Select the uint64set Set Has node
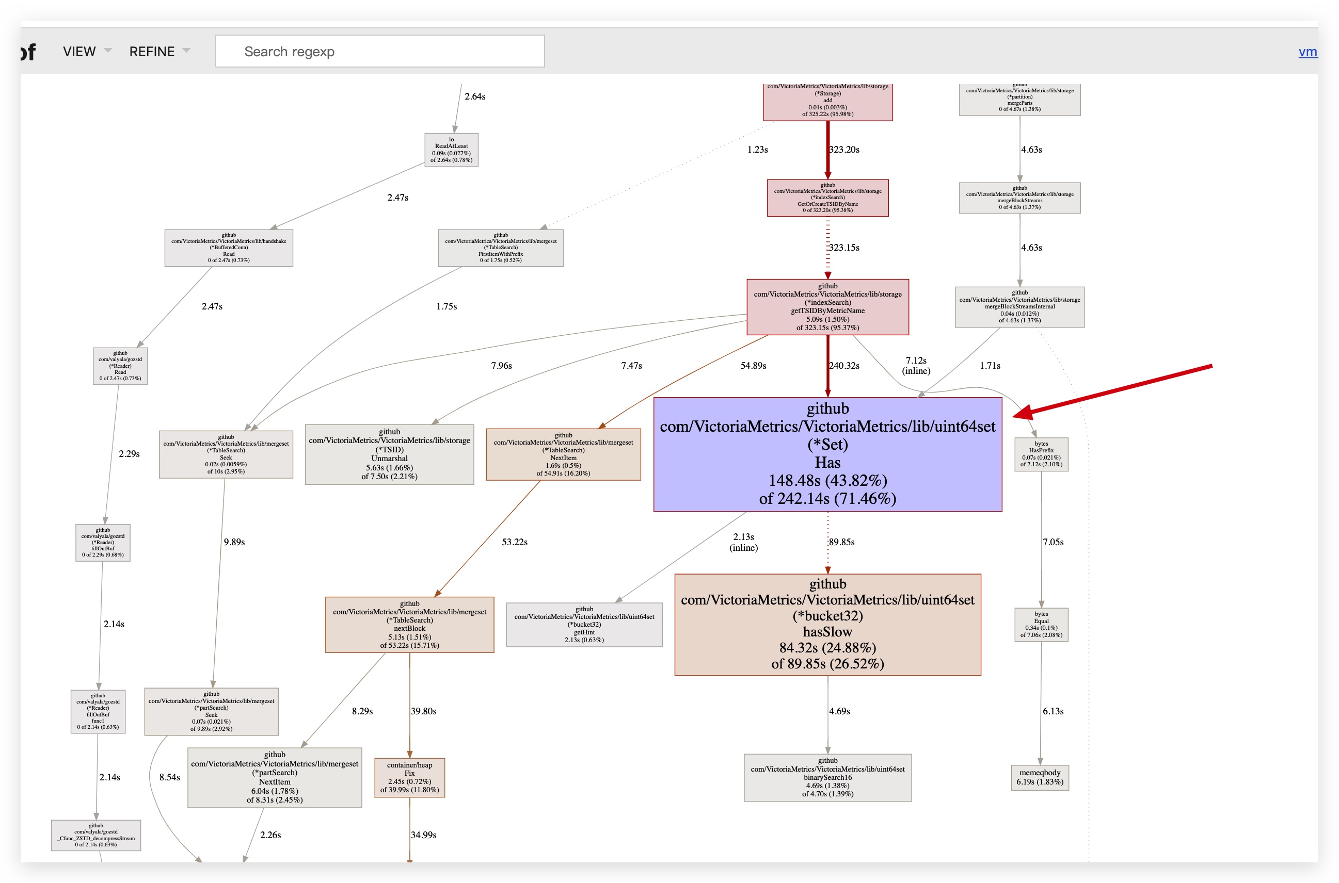1339x883 pixels. pyautogui.click(x=827, y=454)
